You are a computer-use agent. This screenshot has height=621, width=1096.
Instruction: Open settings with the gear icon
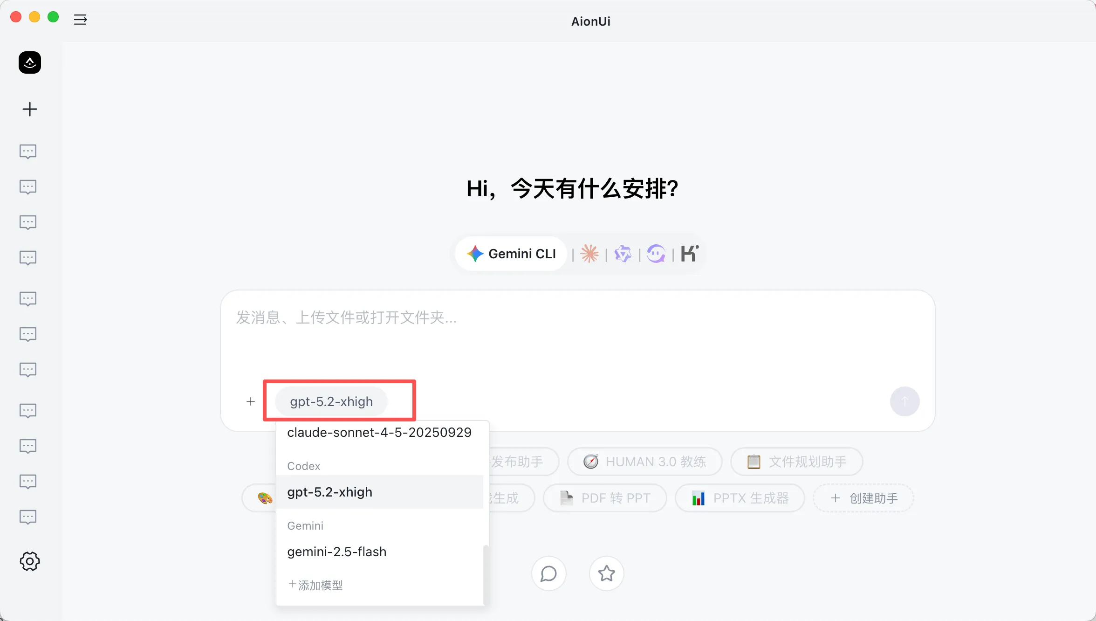pyautogui.click(x=29, y=561)
